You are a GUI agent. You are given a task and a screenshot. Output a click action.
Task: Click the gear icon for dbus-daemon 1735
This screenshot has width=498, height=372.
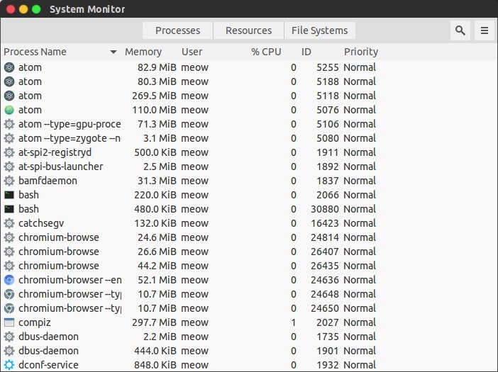(9, 337)
